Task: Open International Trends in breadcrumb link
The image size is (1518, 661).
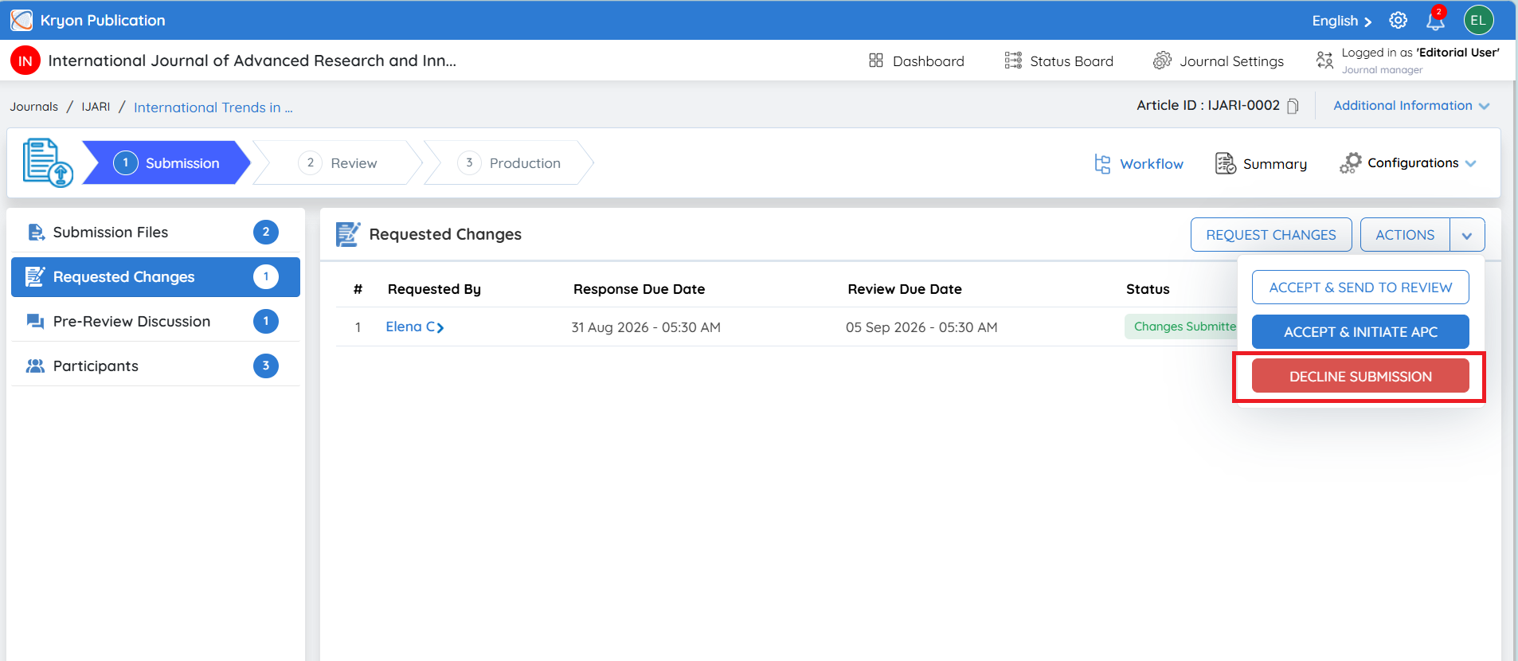Action: [213, 108]
